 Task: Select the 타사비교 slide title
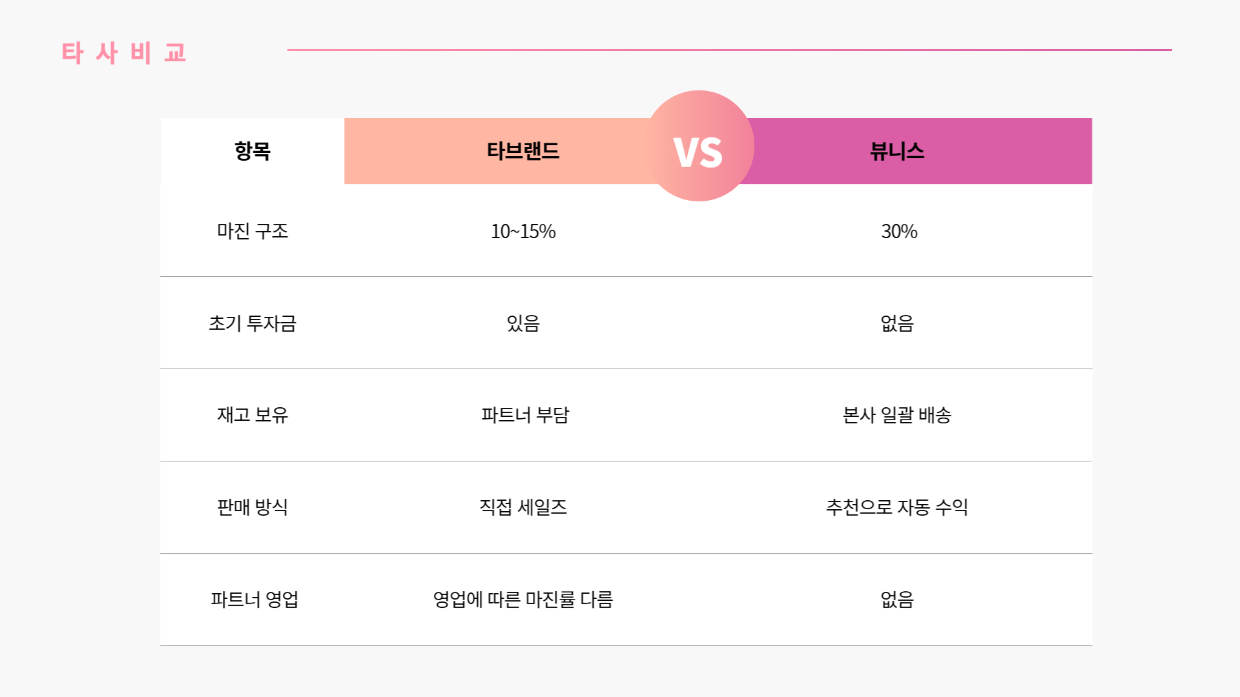click(124, 52)
